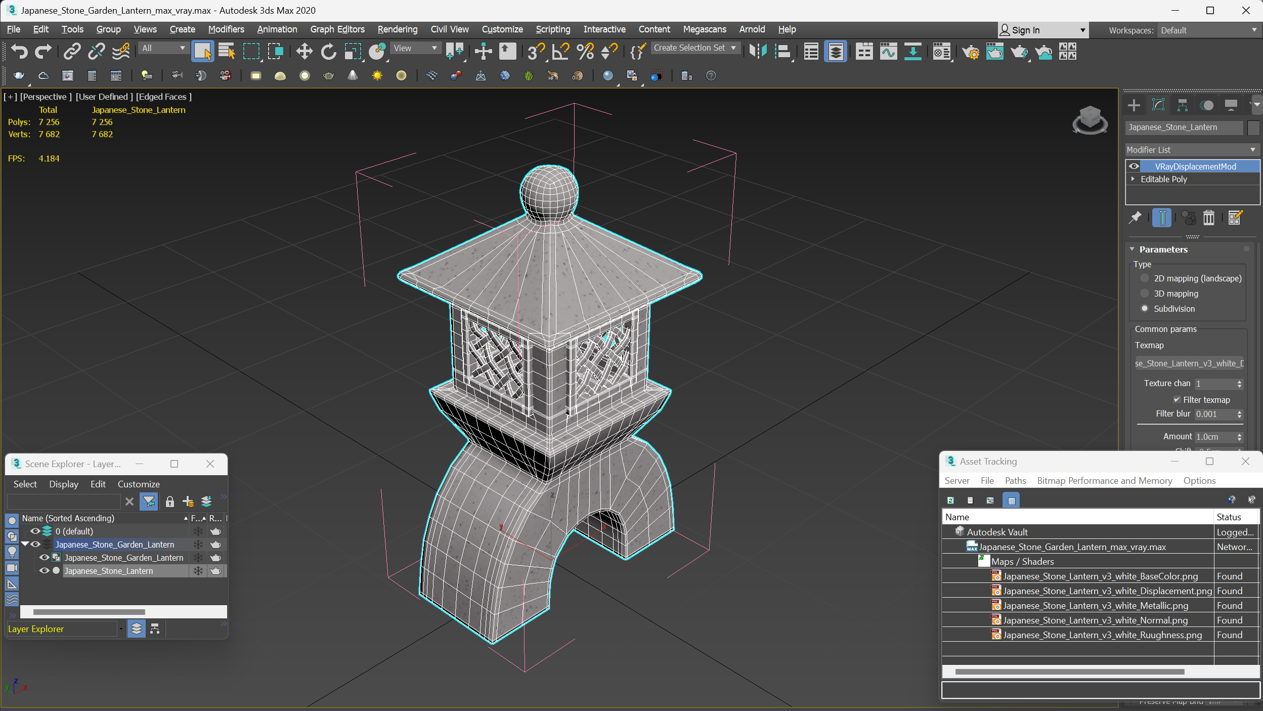Click the Name column header in Asset Tracking
The width and height of the screenshot is (1263, 711).
click(1077, 517)
